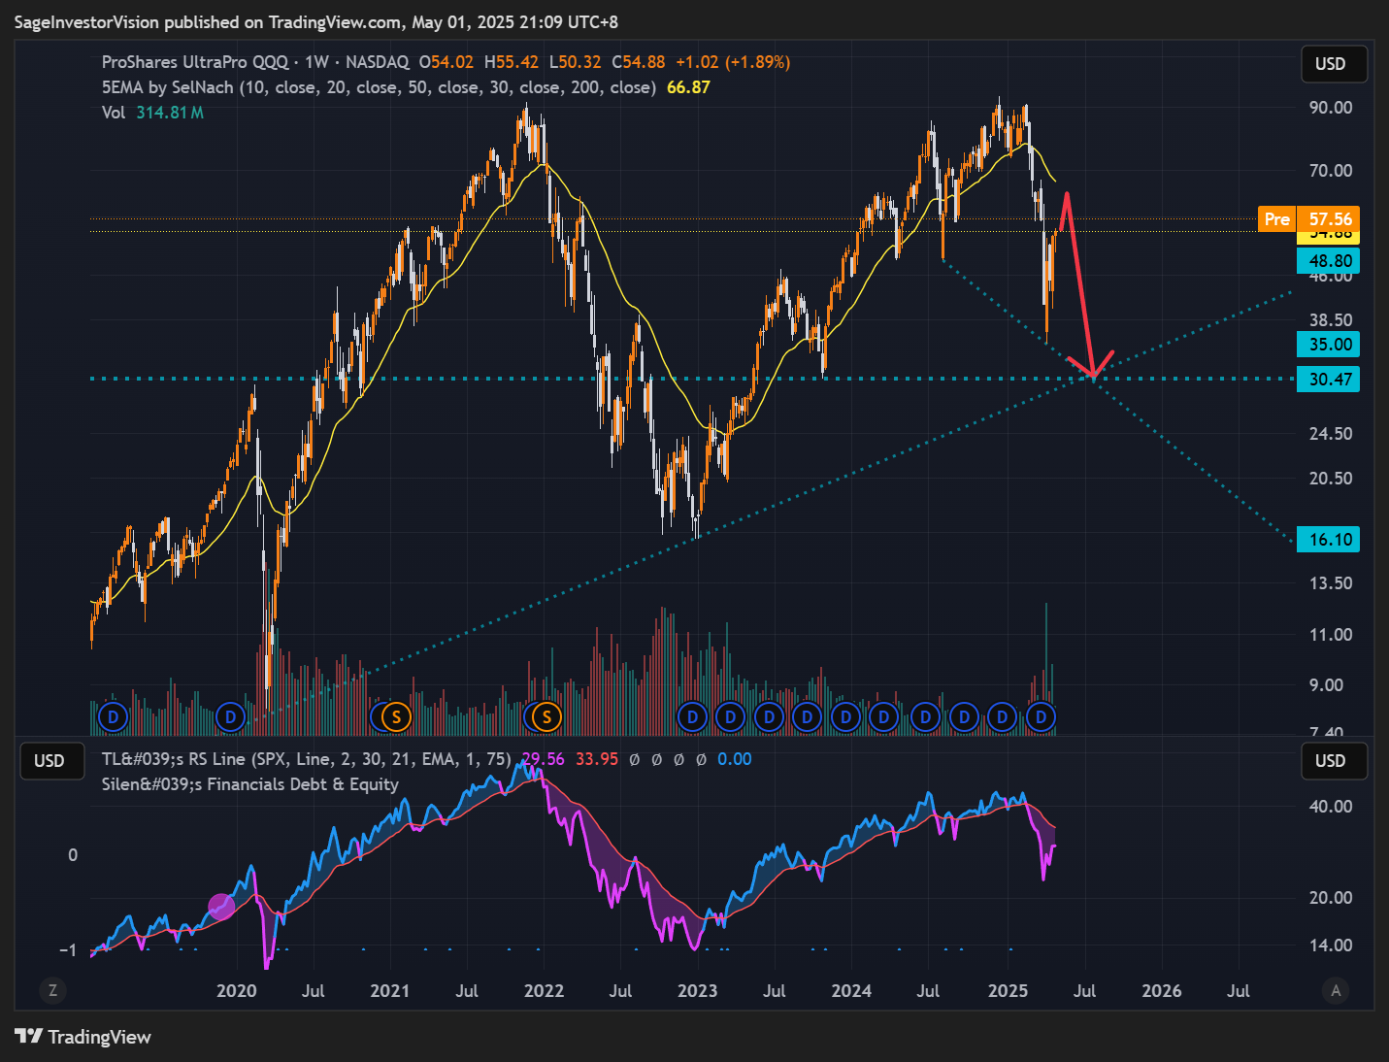Screen dimensions: 1389x1062
Task: Toggle the A auto-scale icon
Action: (x=1336, y=990)
